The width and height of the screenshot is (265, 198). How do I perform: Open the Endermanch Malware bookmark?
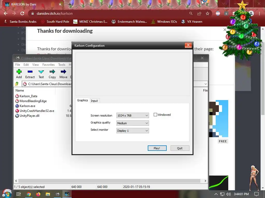tap(129, 22)
